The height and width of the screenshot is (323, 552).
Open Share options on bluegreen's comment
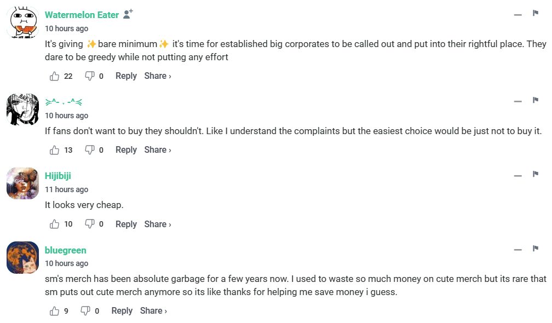click(x=153, y=311)
